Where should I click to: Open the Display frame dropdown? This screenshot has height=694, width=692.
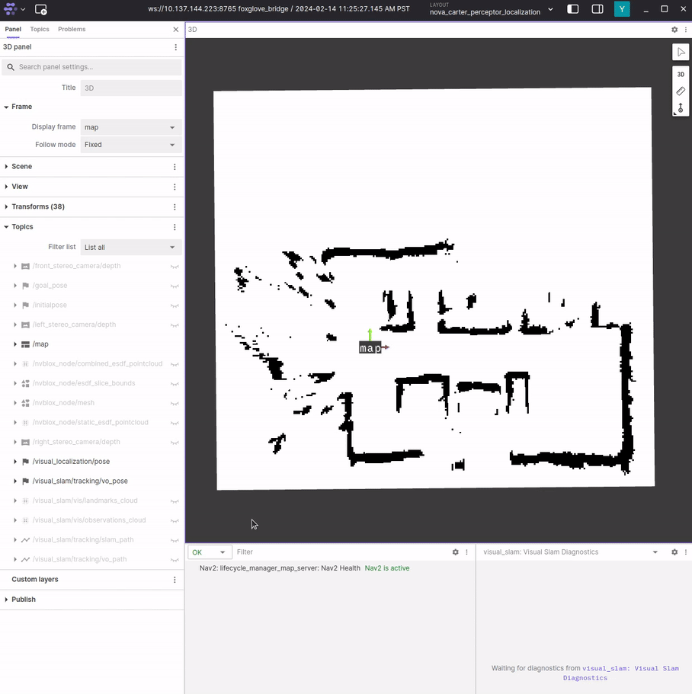click(x=130, y=127)
